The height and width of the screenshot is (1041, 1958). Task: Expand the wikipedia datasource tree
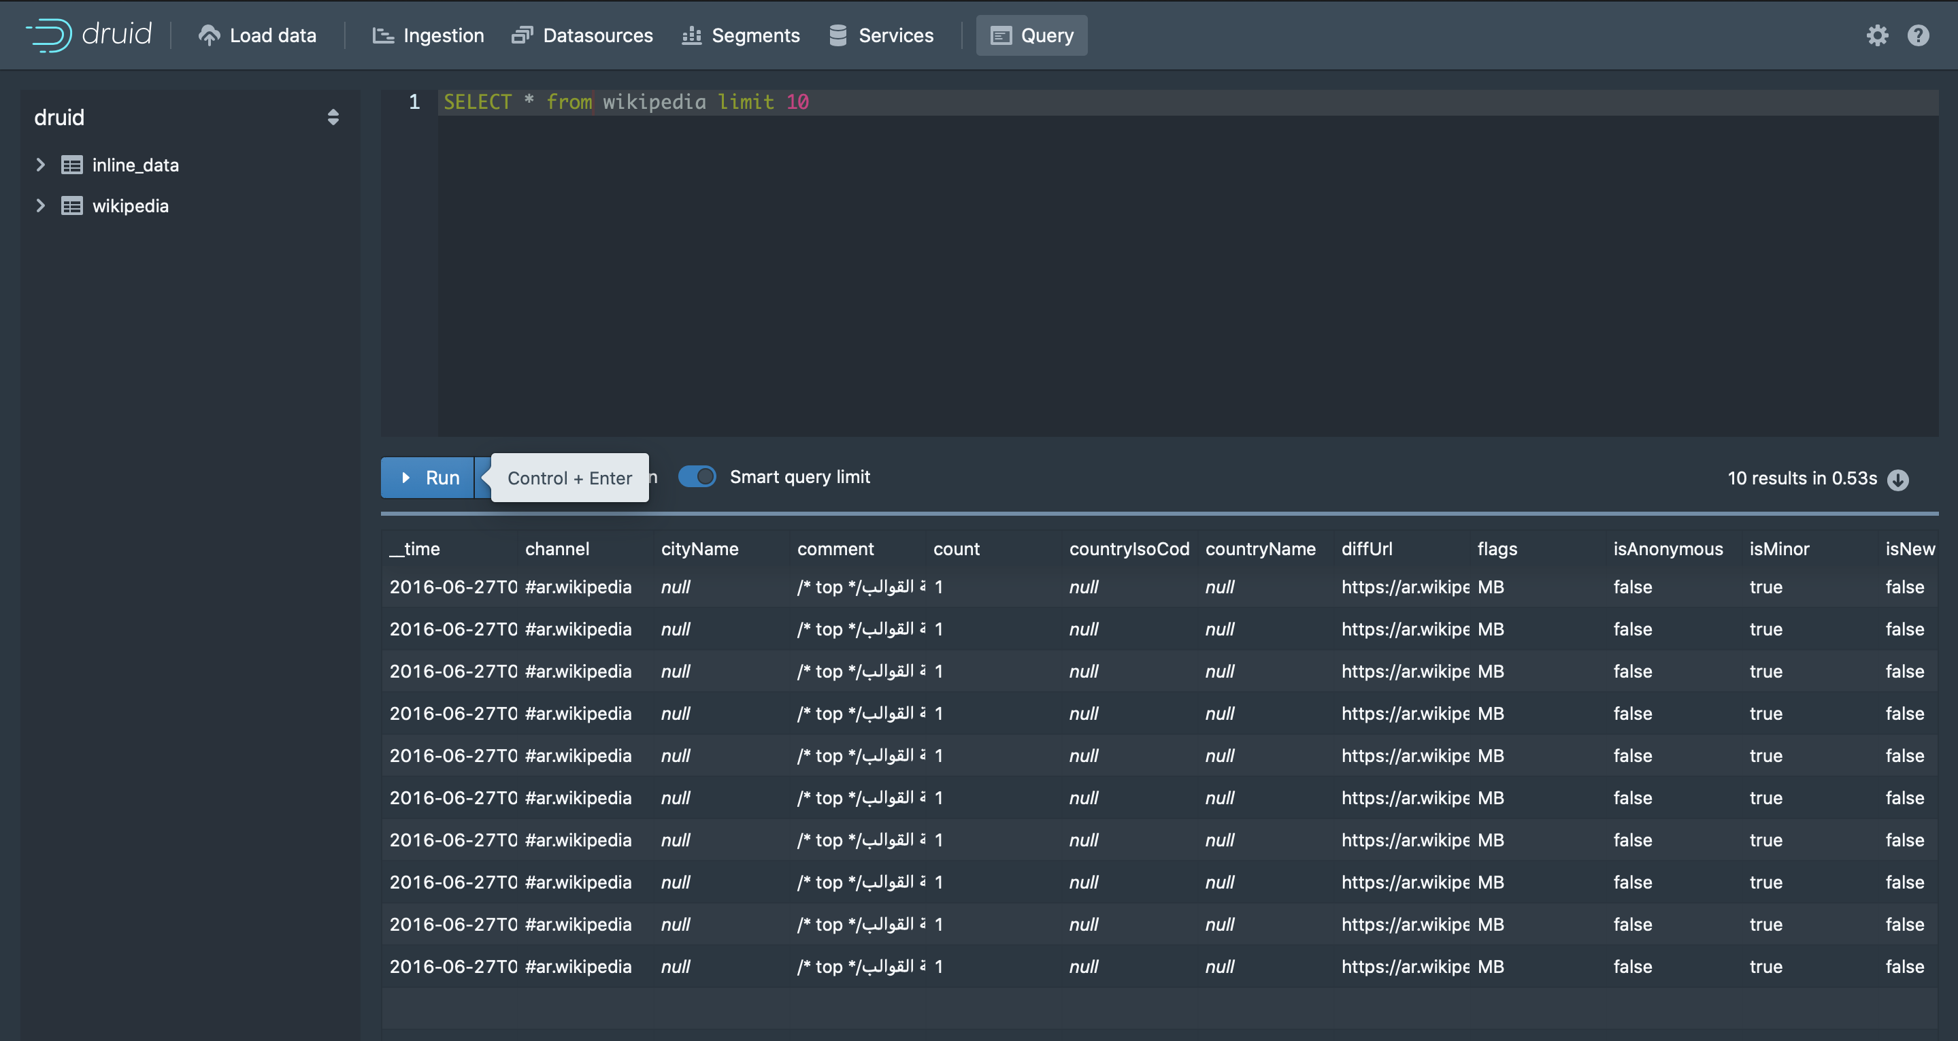click(40, 205)
